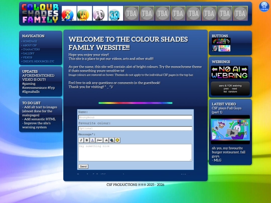Click the 'Aforementioned video is out!' update text
The width and height of the screenshot is (271, 203).
38,78
